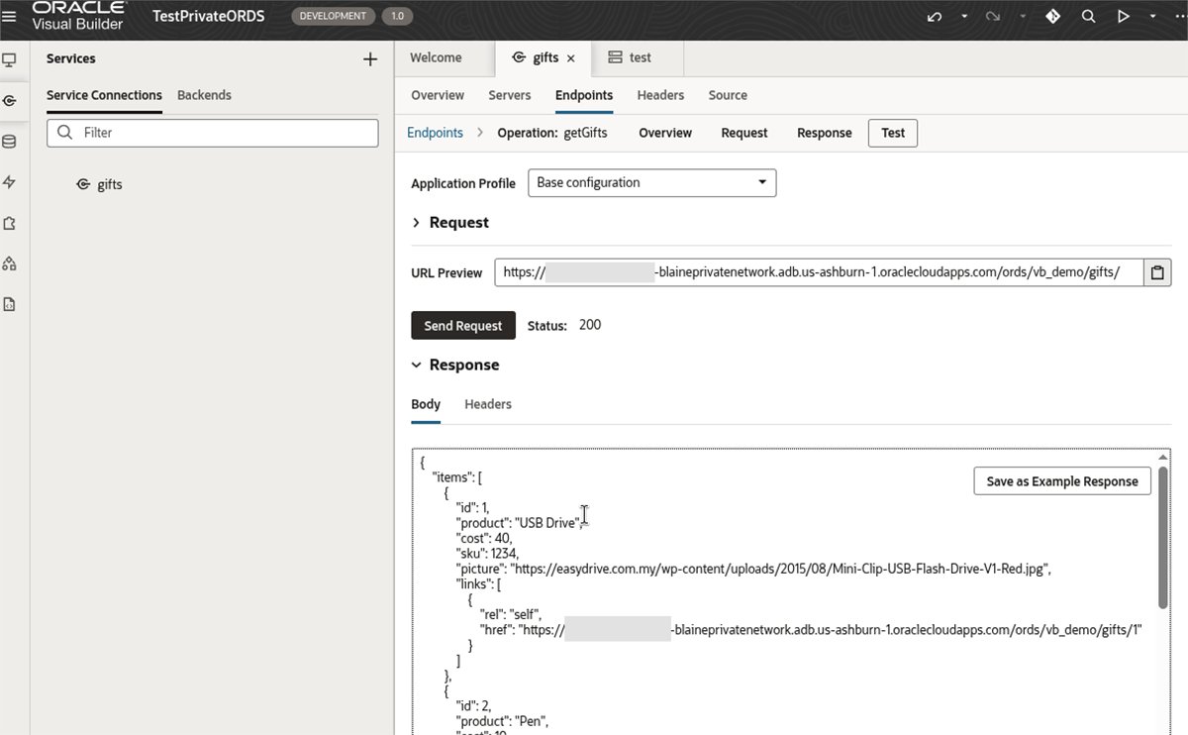Click the Send Request button
The width and height of the screenshot is (1188, 735).
point(463,325)
